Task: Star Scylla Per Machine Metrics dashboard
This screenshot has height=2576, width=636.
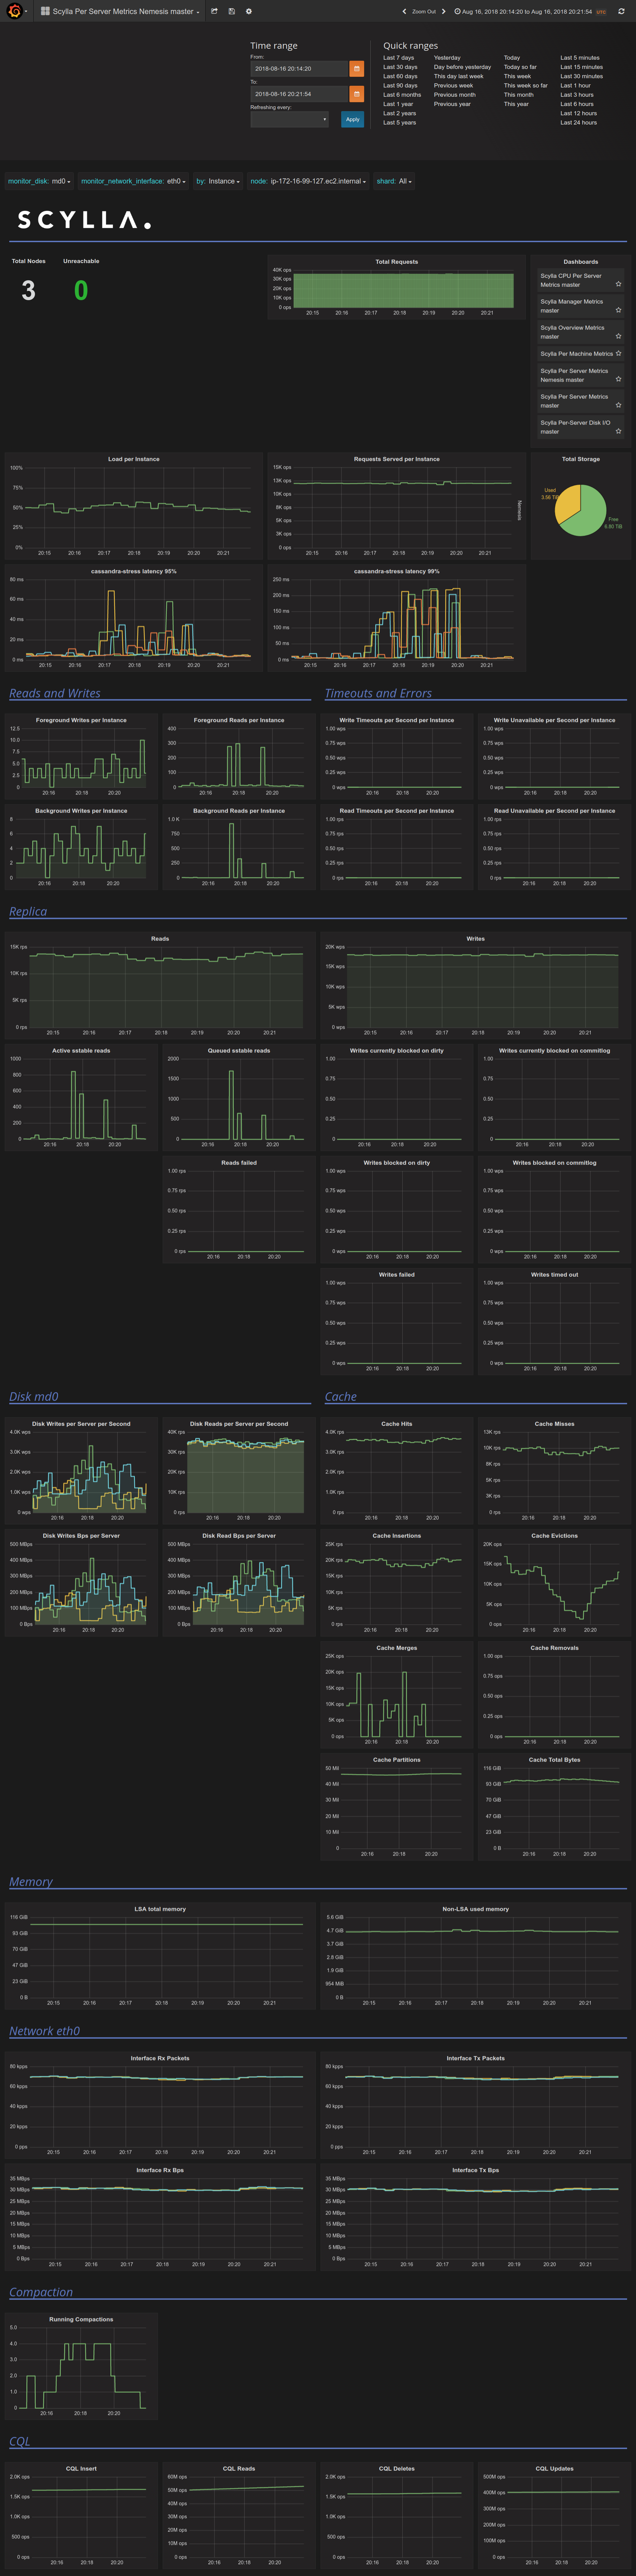Action: [618, 353]
